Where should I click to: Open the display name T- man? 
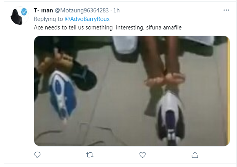tap(43, 9)
